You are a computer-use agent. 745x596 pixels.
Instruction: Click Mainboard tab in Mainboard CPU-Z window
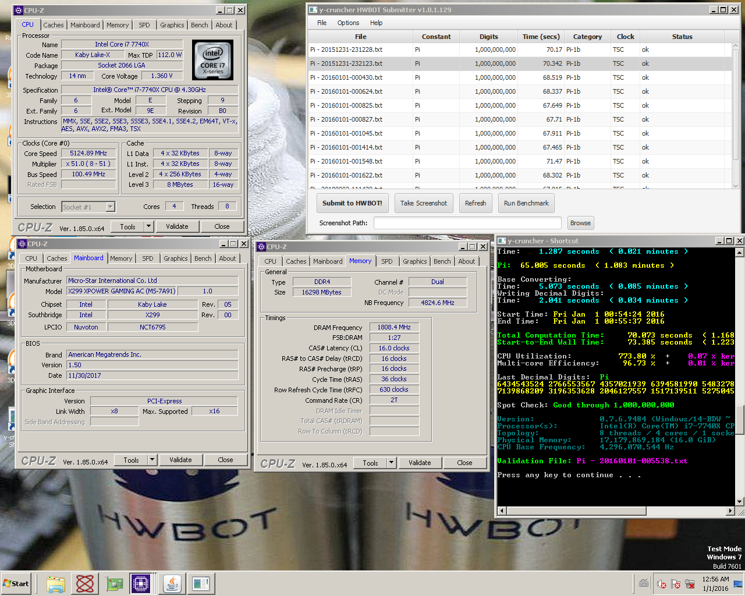88,258
